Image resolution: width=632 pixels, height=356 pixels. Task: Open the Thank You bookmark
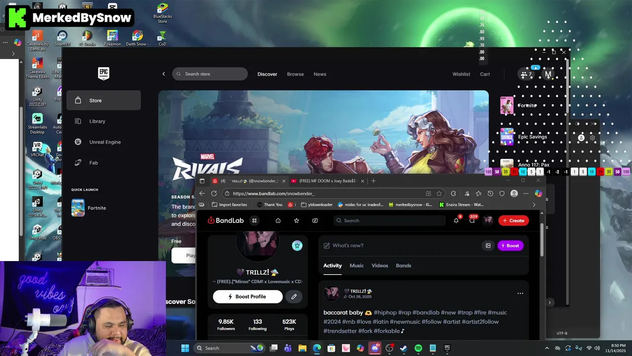click(270, 205)
